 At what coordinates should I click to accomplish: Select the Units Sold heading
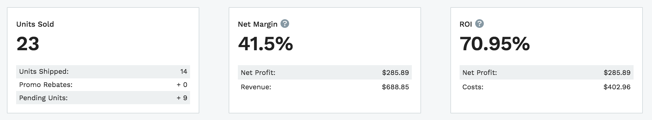pos(35,24)
